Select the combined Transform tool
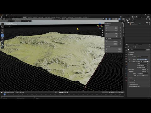 2,38
